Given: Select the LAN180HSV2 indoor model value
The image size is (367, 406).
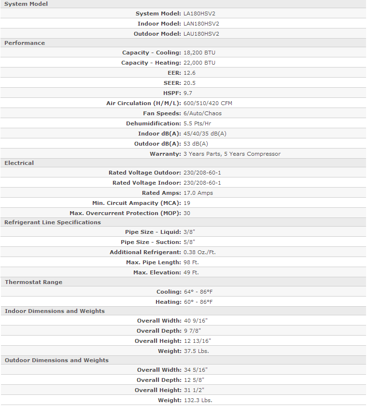Looking at the screenshot, I should tap(201, 24).
